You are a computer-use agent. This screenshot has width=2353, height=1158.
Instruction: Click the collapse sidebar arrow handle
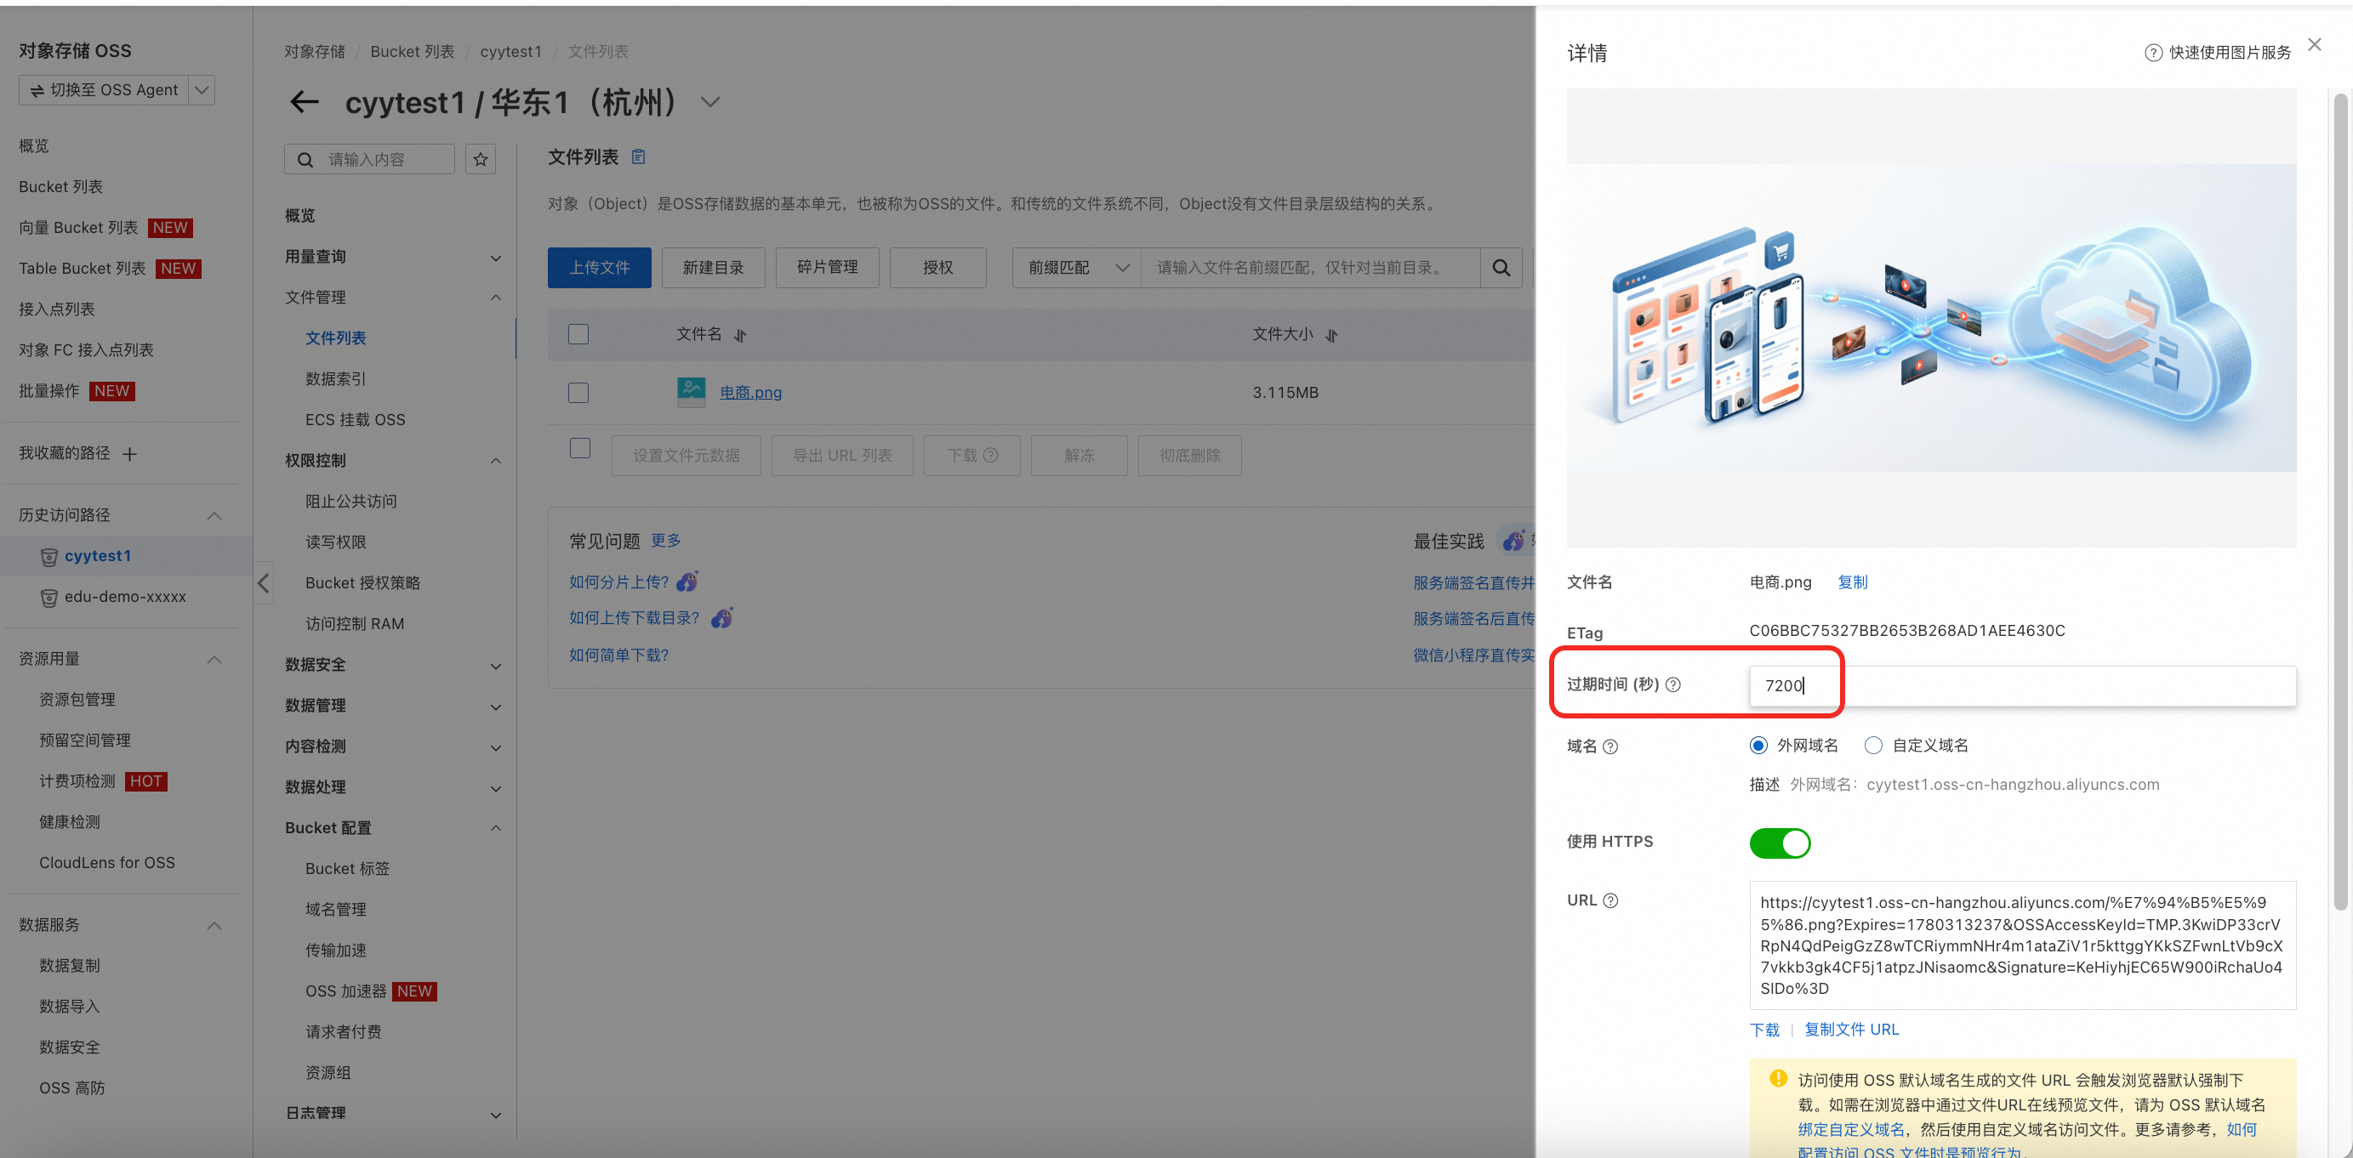click(263, 582)
